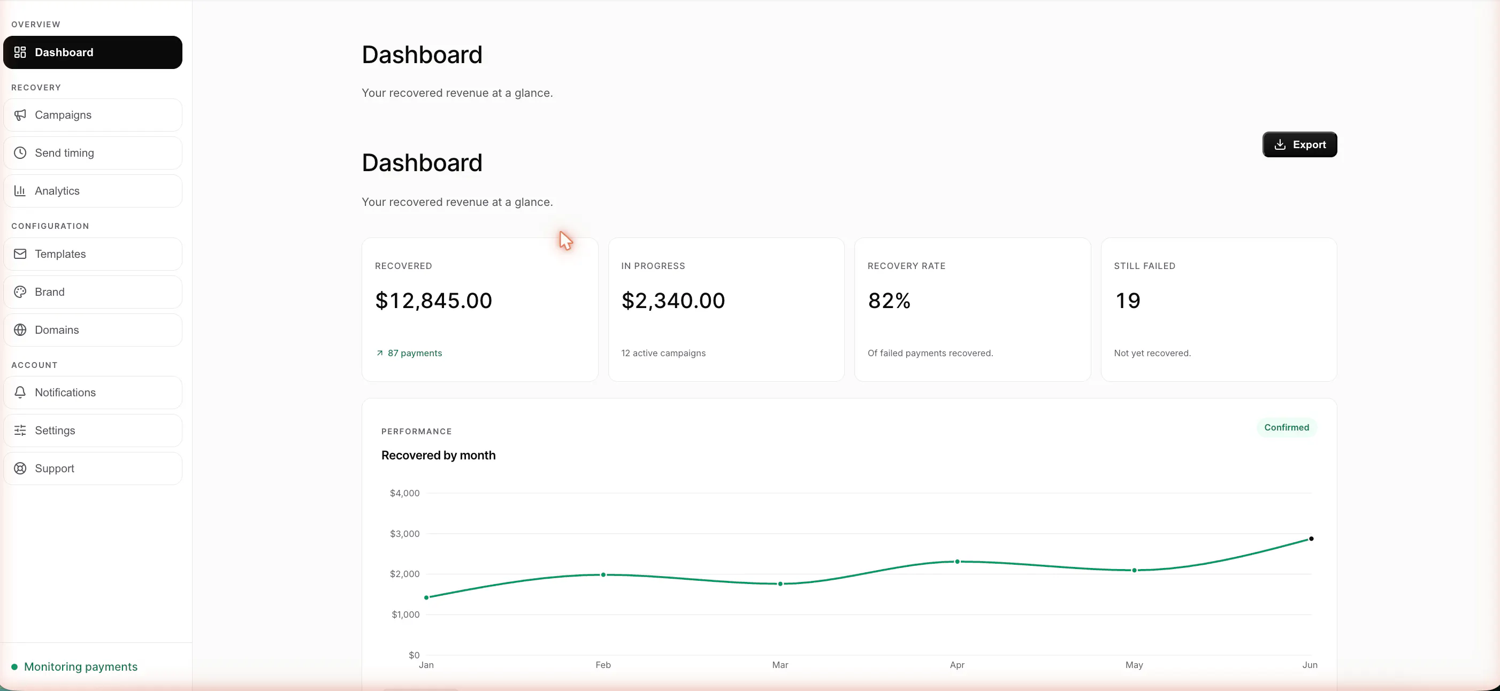Click the Apr data point on chart
This screenshot has width=1500, height=691.
click(x=958, y=561)
